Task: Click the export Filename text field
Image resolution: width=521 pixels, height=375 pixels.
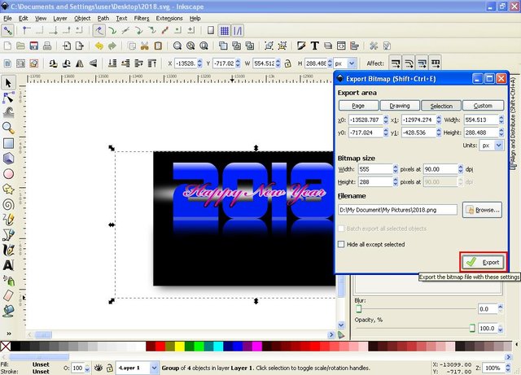Action: tap(397, 210)
